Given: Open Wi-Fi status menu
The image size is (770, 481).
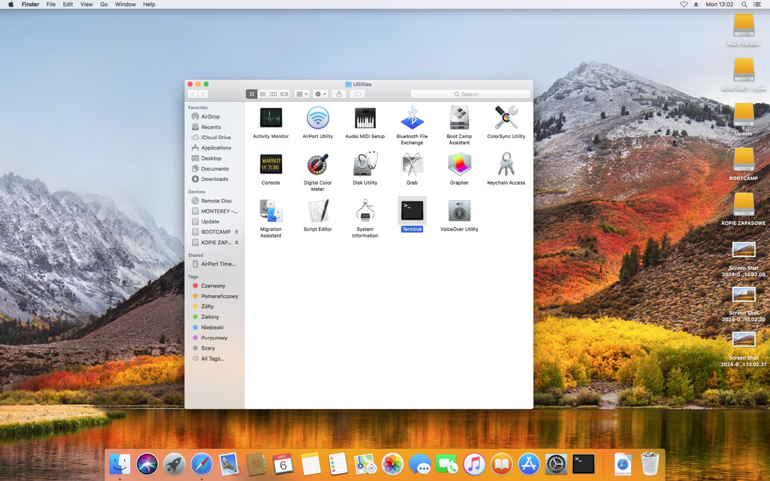Looking at the screenshot, I should [684, 4].
